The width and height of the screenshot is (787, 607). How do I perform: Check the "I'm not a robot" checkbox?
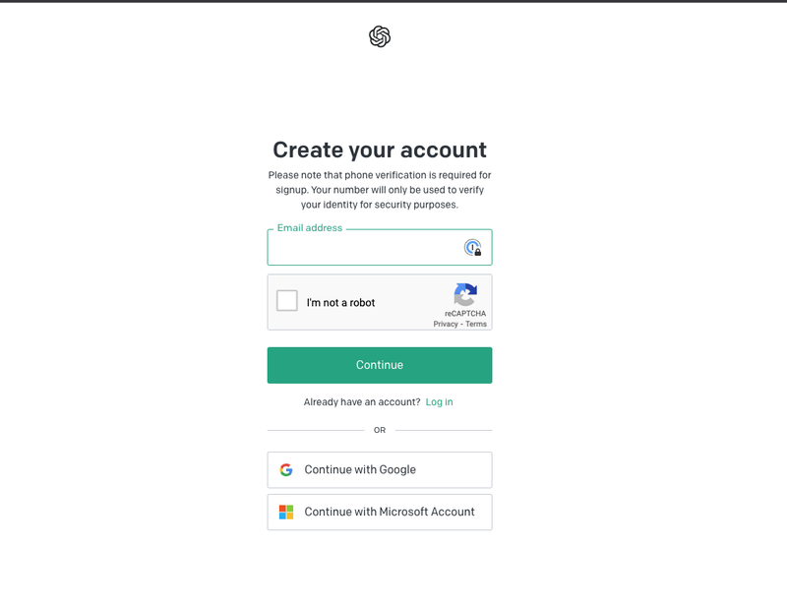tap(287, 301)
